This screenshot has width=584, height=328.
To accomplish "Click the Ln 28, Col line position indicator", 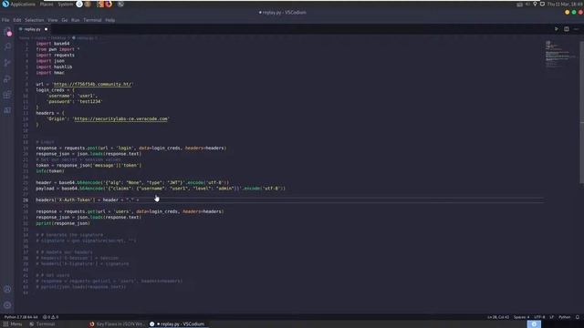I will pyautogui.click(x=498, y=317).
